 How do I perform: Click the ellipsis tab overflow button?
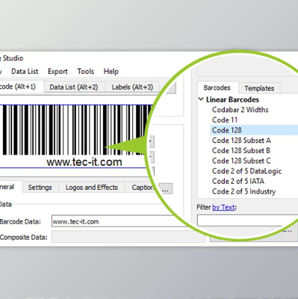[165, 188]
